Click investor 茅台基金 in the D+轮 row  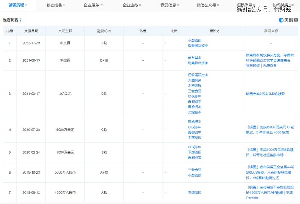(x=195, y=57)
